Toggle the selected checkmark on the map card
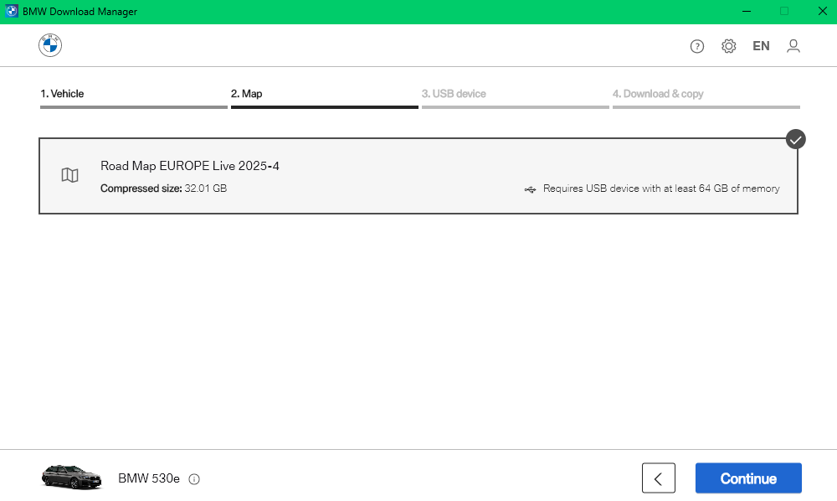837x501 pixels. coord(795,139)
